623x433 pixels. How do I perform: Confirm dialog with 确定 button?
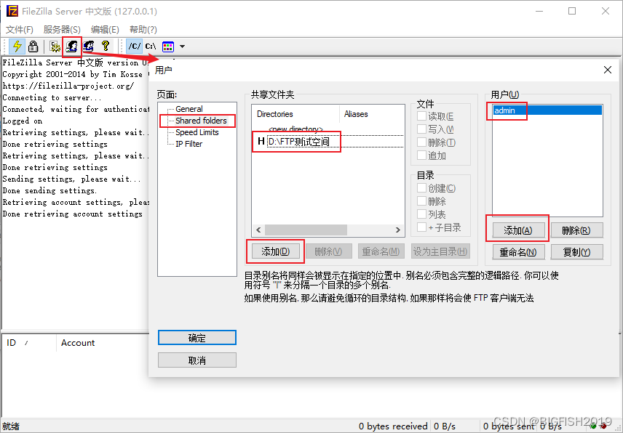click(x=197, y=338)
